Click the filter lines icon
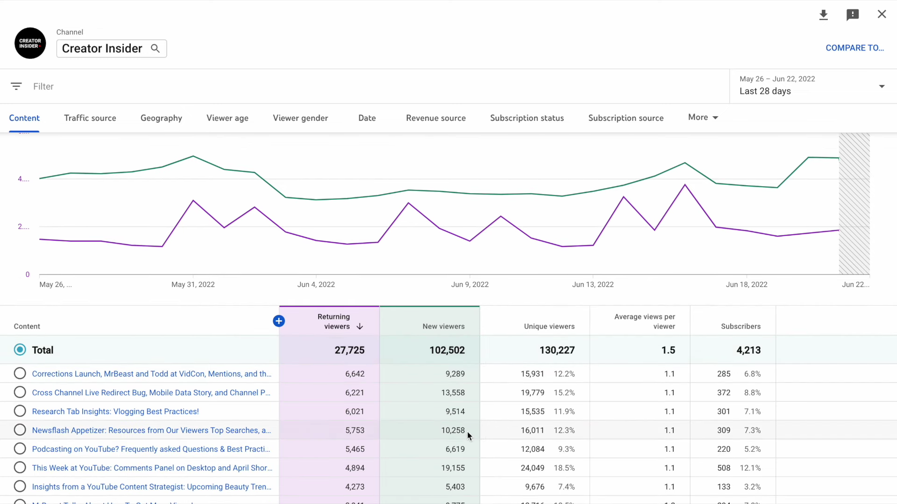897x504 pixels. (16, 86)
